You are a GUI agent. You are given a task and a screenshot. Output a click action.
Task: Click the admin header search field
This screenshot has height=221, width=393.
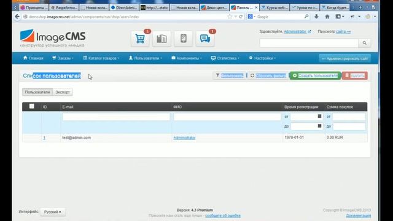pos(309,43)
